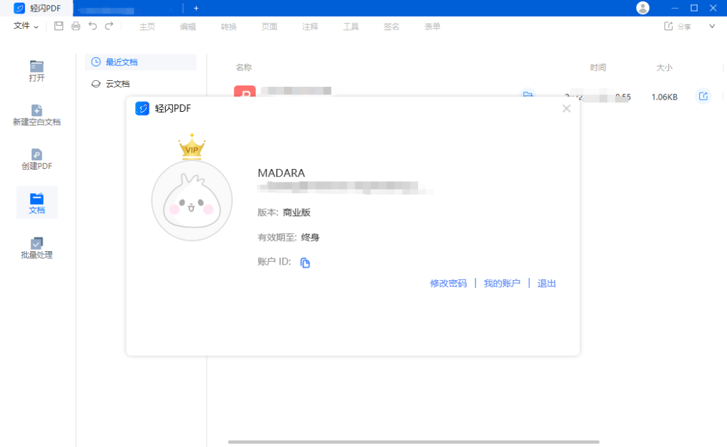This screenshot has width=727, height=447.
Task: Click the 退出 logout link
Action: point(546,283)
